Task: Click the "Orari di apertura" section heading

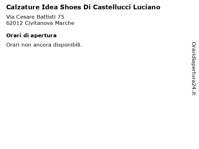Action: point(31,36)
